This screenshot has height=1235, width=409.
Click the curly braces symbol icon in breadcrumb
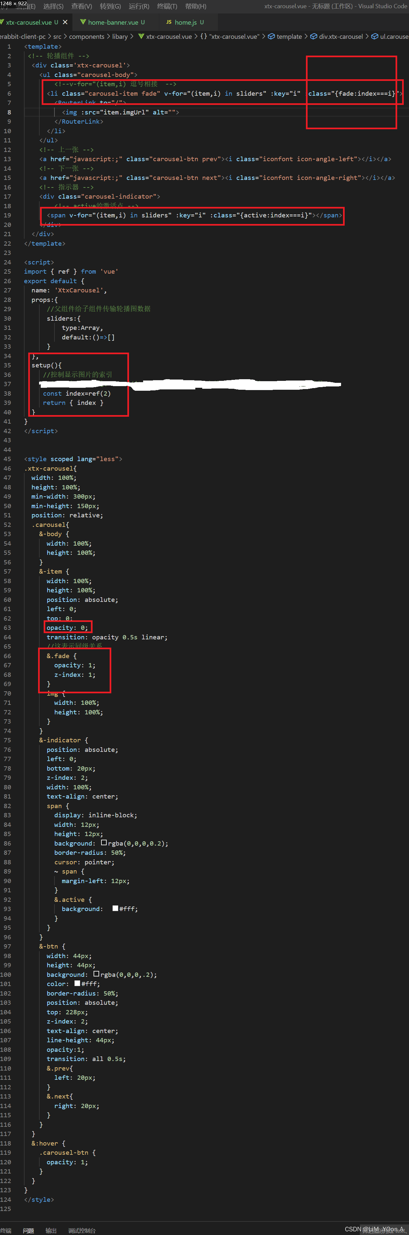click(x=204, y=37)
